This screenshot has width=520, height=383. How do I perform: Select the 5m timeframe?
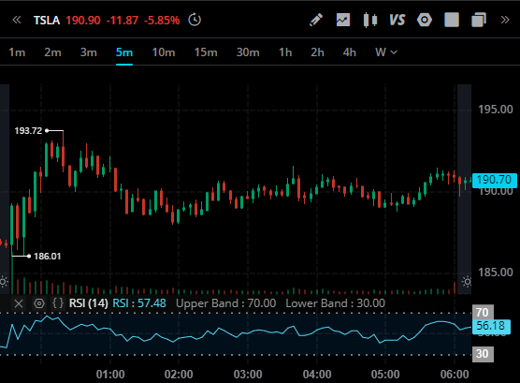point(124,52)
